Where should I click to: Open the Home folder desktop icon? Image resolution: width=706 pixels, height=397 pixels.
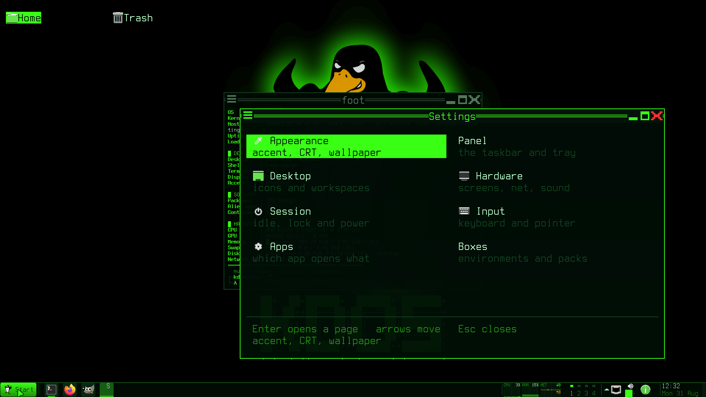point(24,18)
